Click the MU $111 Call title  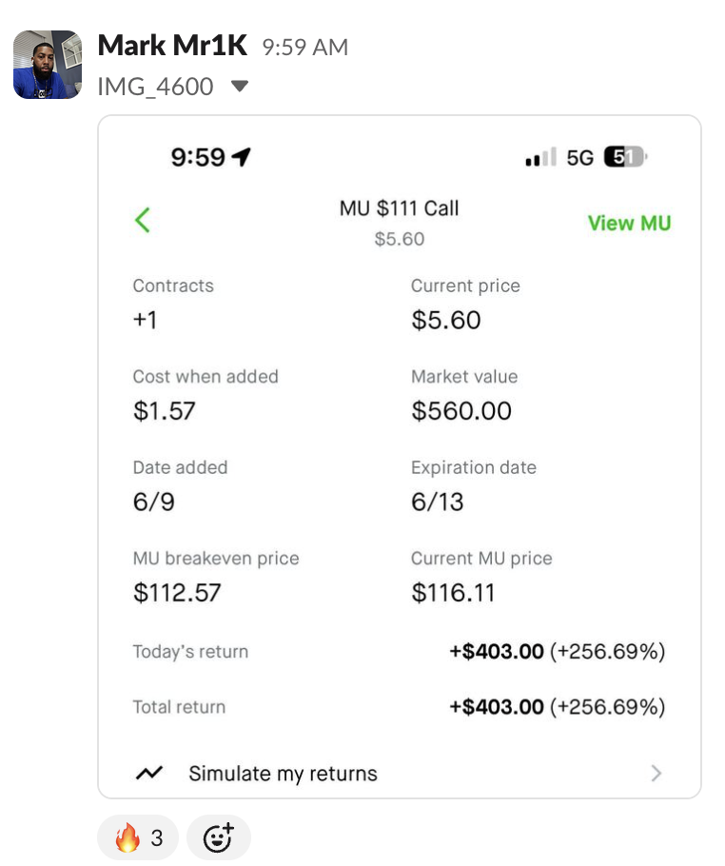(399, 207)
